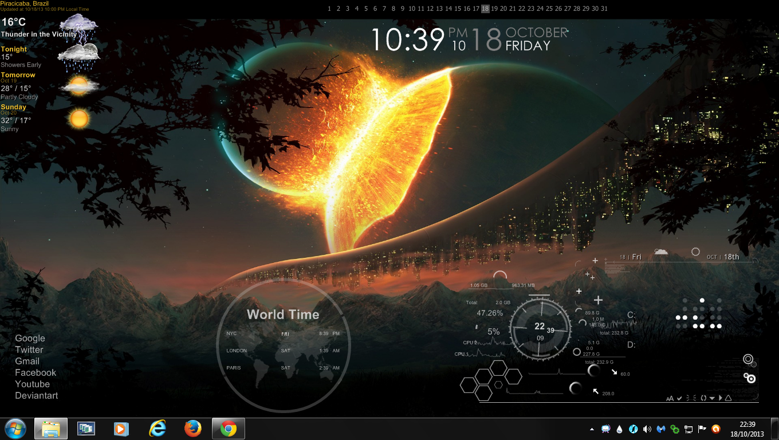Select day 31 in top calendar strip
Screen dimensions: 779x440
(604, 9)
